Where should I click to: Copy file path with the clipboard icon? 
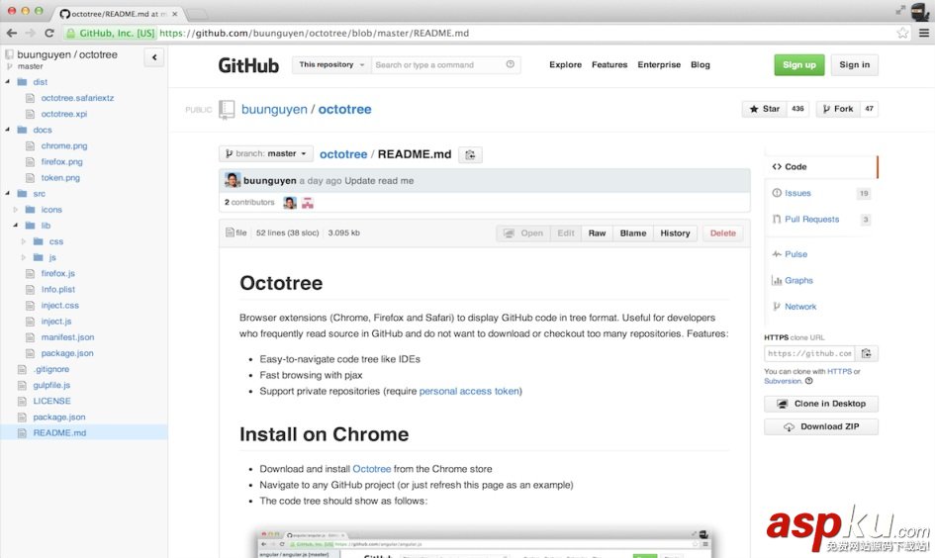tap(471, 154)
